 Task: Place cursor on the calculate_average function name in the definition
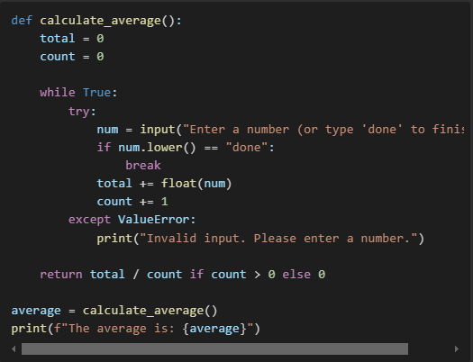(100, 21)
